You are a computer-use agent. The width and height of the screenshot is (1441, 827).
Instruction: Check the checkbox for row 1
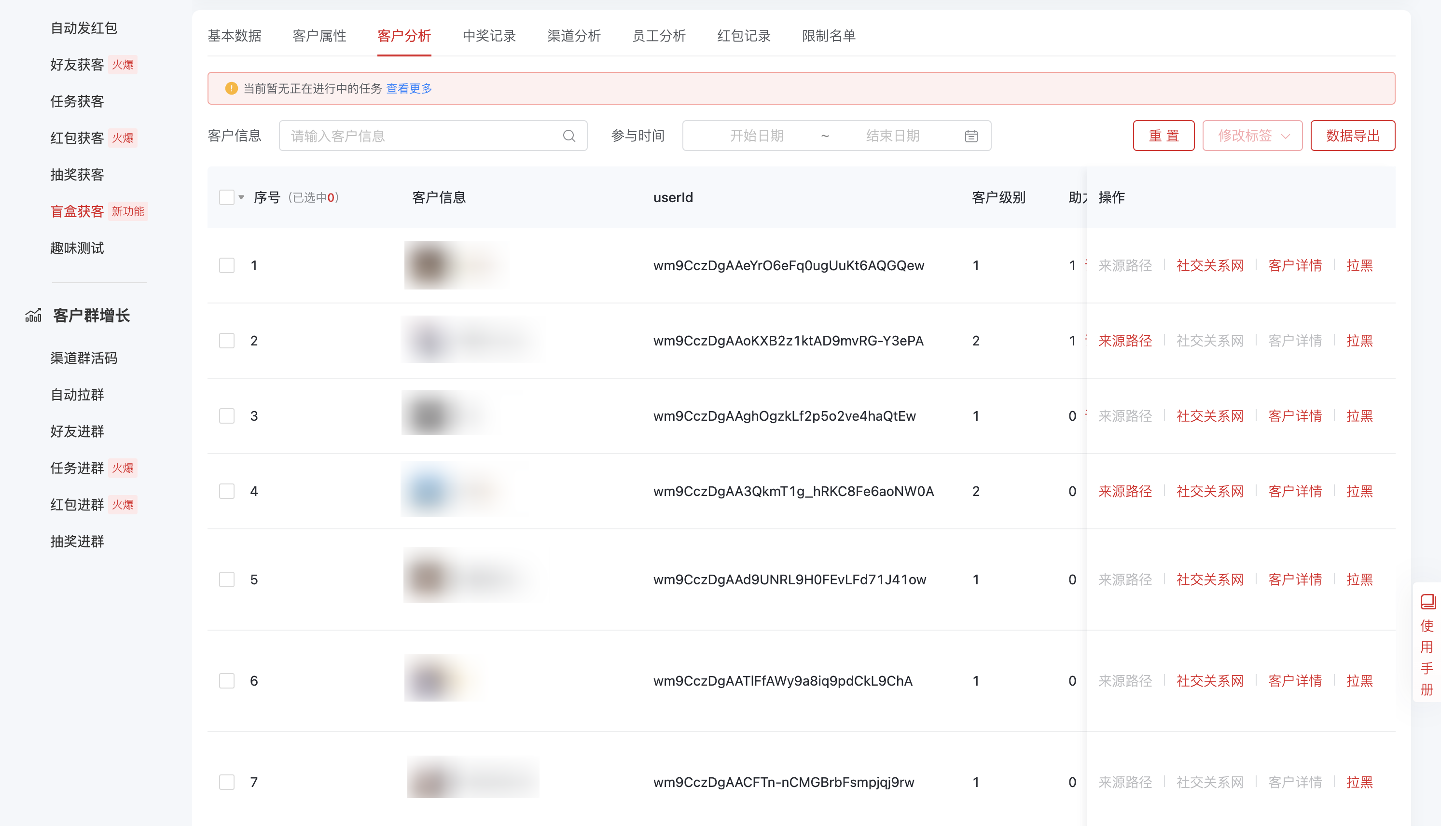click(227, 265)
